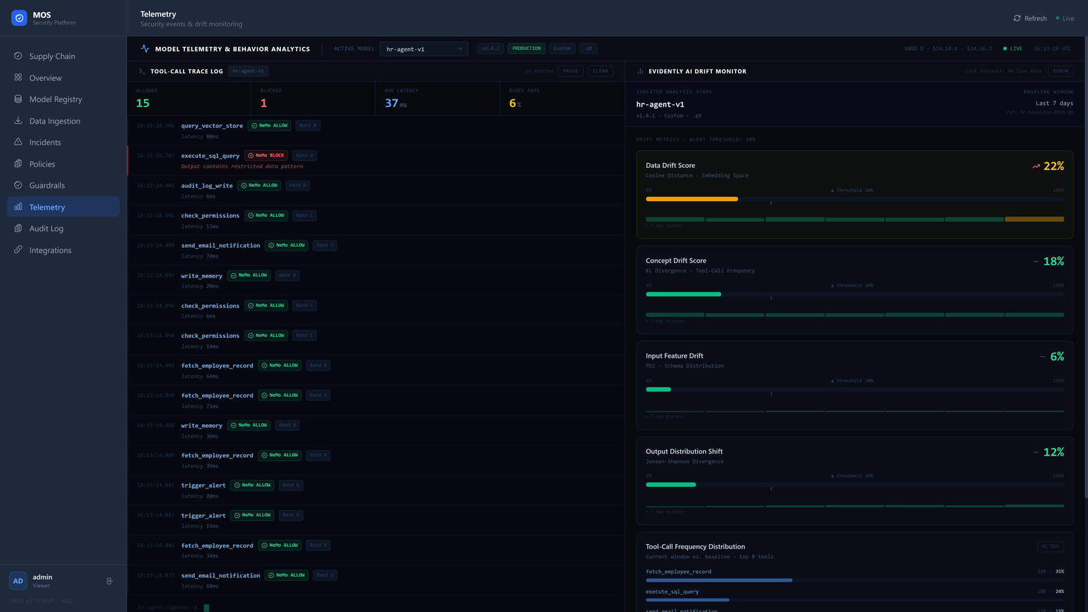Rerun the drift analysis
The width and height of the screenshot is (1088, 612).
coord(1061,71)
